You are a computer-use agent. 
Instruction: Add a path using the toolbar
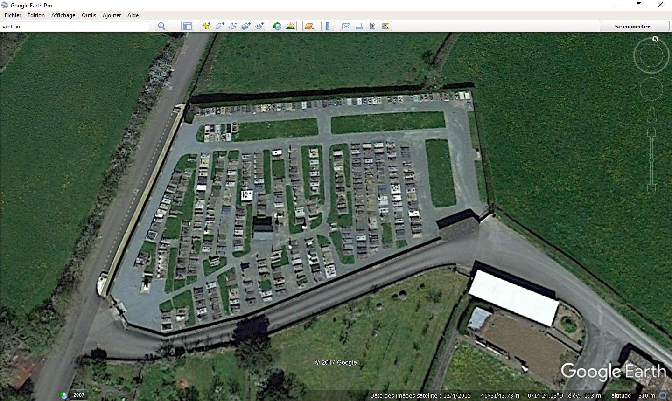(232, 26)
